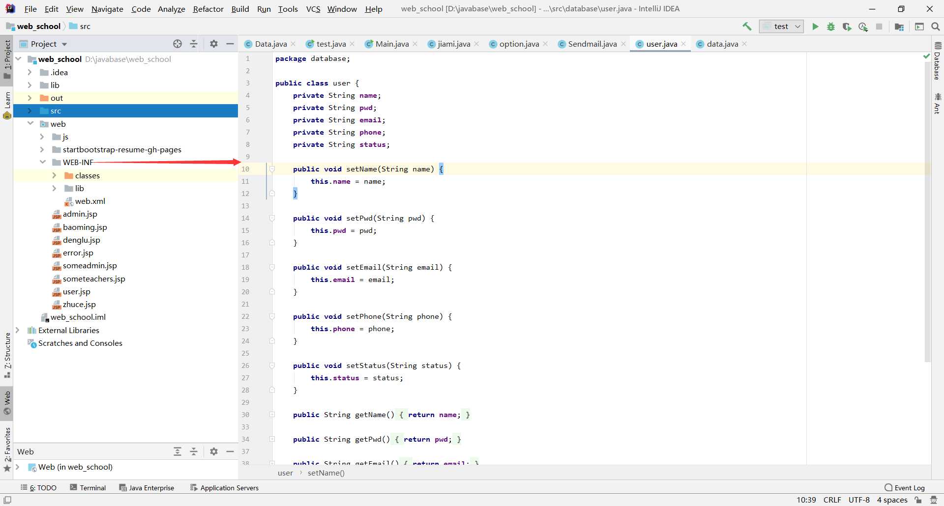Fold the setStatus method at line 26
This screenshot has width=944, height=506.
coord(272,365)
